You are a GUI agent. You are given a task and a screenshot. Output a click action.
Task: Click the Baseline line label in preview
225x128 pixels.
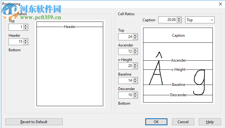pos(178,85)
